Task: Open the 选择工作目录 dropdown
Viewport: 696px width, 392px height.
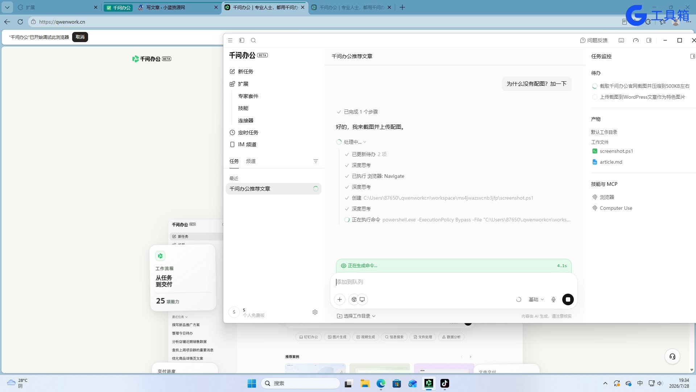Action: click(356, 316)
